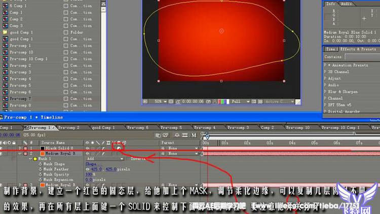The image size is (380, 214).
Task: Click the show last snapshot icon
Action: point(214,101)
